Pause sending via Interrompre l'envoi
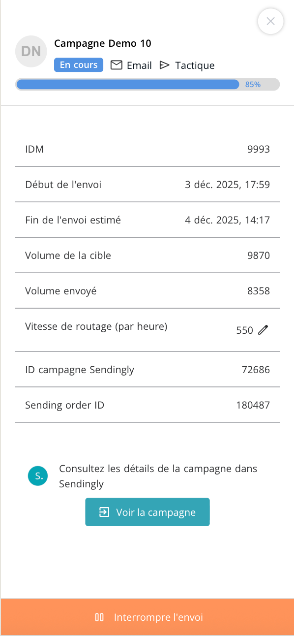Viewport: 294px width, 636px height. (147, 617)
